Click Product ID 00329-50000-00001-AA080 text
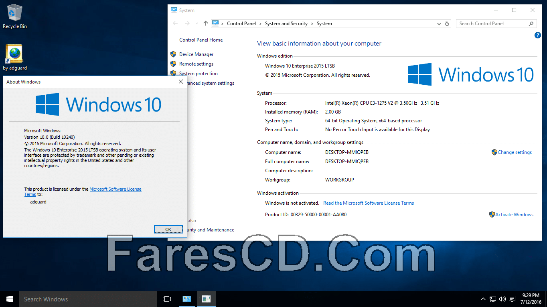547x307 pixels. 306,215
